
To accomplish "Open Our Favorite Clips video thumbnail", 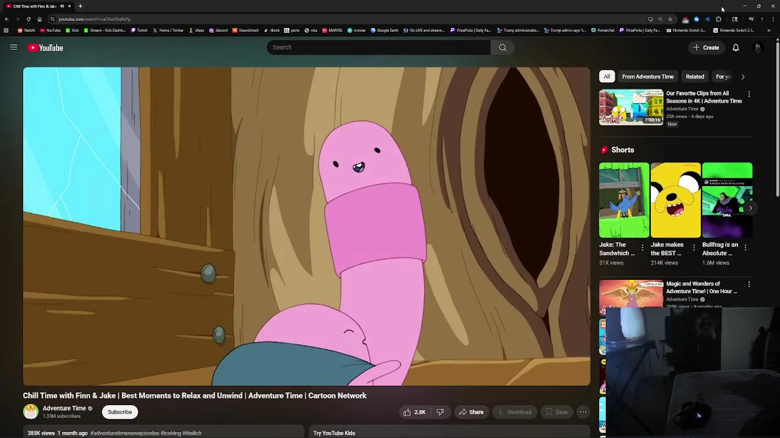I will pyautogui.click(x=631, y=107).
